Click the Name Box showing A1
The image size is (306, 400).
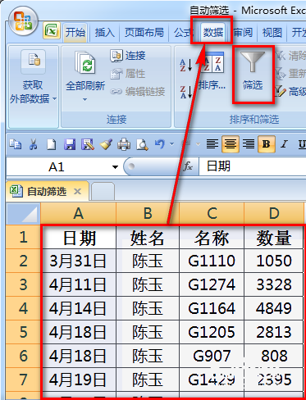click(x=56, y=166)
